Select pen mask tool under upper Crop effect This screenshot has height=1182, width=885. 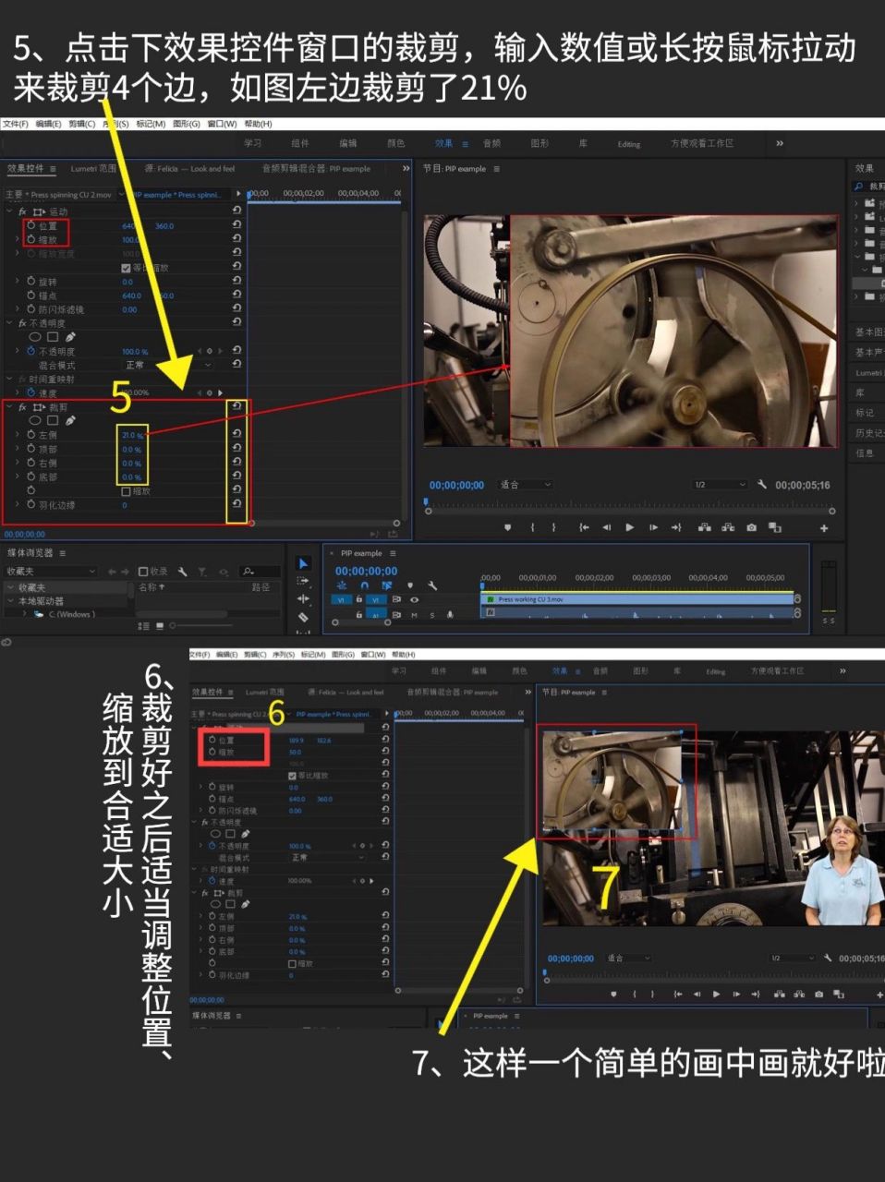coord(70,421)
